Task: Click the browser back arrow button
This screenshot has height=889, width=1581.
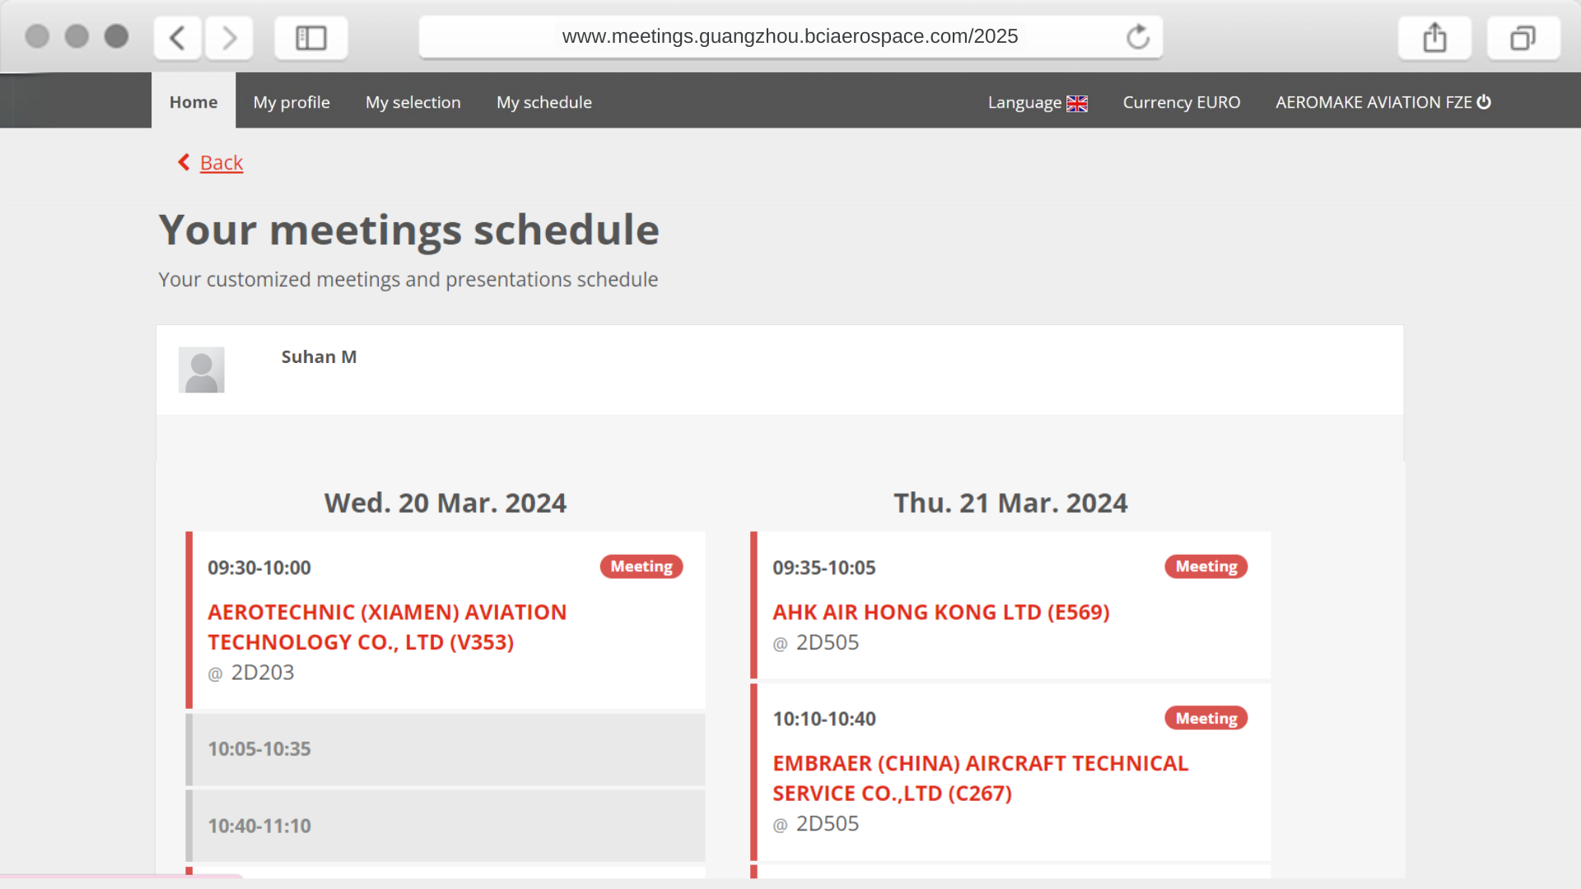Action: tap(177, 38)
